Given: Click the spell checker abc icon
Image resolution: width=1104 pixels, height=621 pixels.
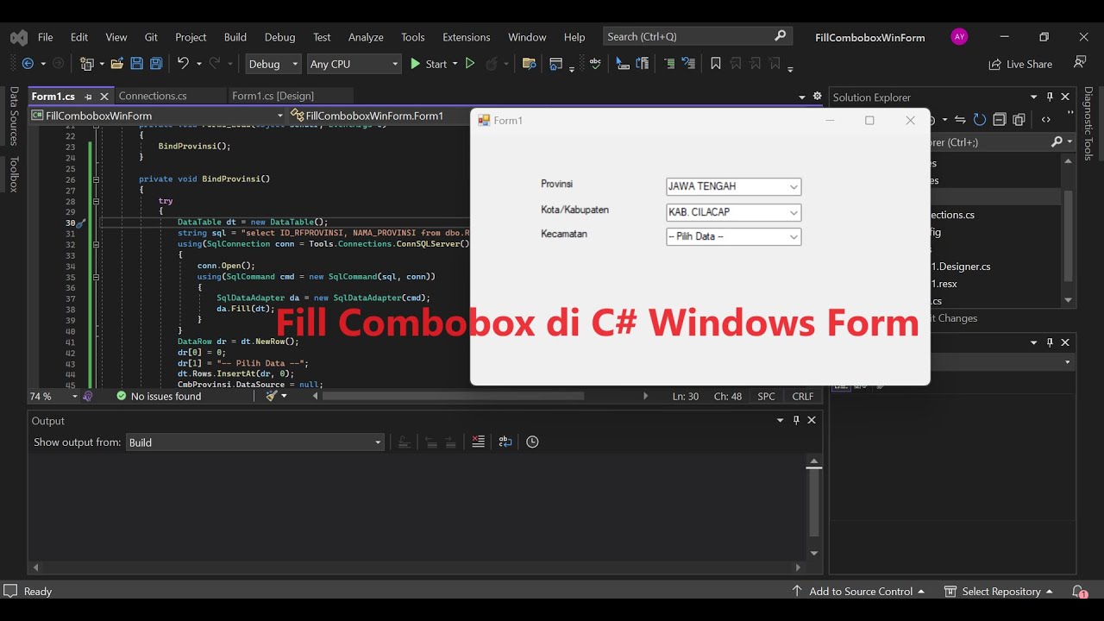Looking at the screenshot, I should [x=595, y=63].
